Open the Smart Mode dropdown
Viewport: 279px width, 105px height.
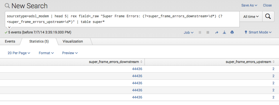(x=258, y=32)
